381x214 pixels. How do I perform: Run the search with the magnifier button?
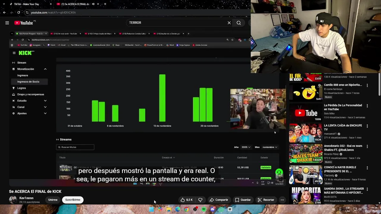(x=239, y=23)
